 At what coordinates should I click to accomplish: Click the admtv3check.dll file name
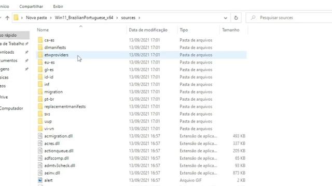pos(60,165)
